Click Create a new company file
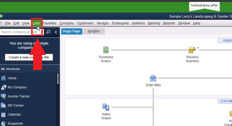Viewport: 232px width, 126px height. point(29,57)
